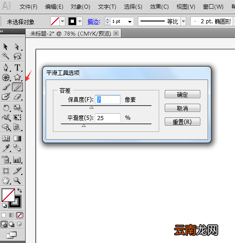
Task: Choose the Column Graph tool
Action: pyautogui.click(x=17, y=159)
